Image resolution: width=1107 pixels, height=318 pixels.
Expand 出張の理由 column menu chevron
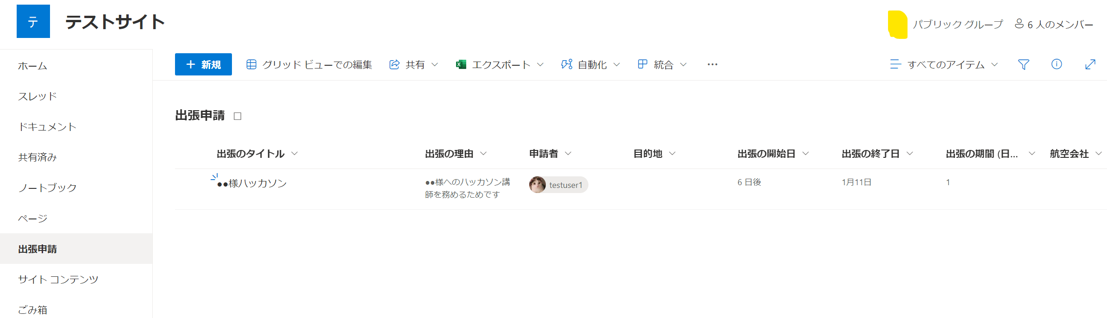coord(483,153)
